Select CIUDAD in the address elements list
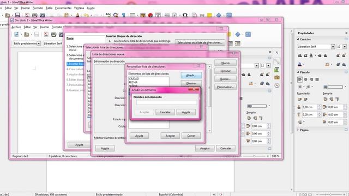349x196 pixels. click(134, 78)
